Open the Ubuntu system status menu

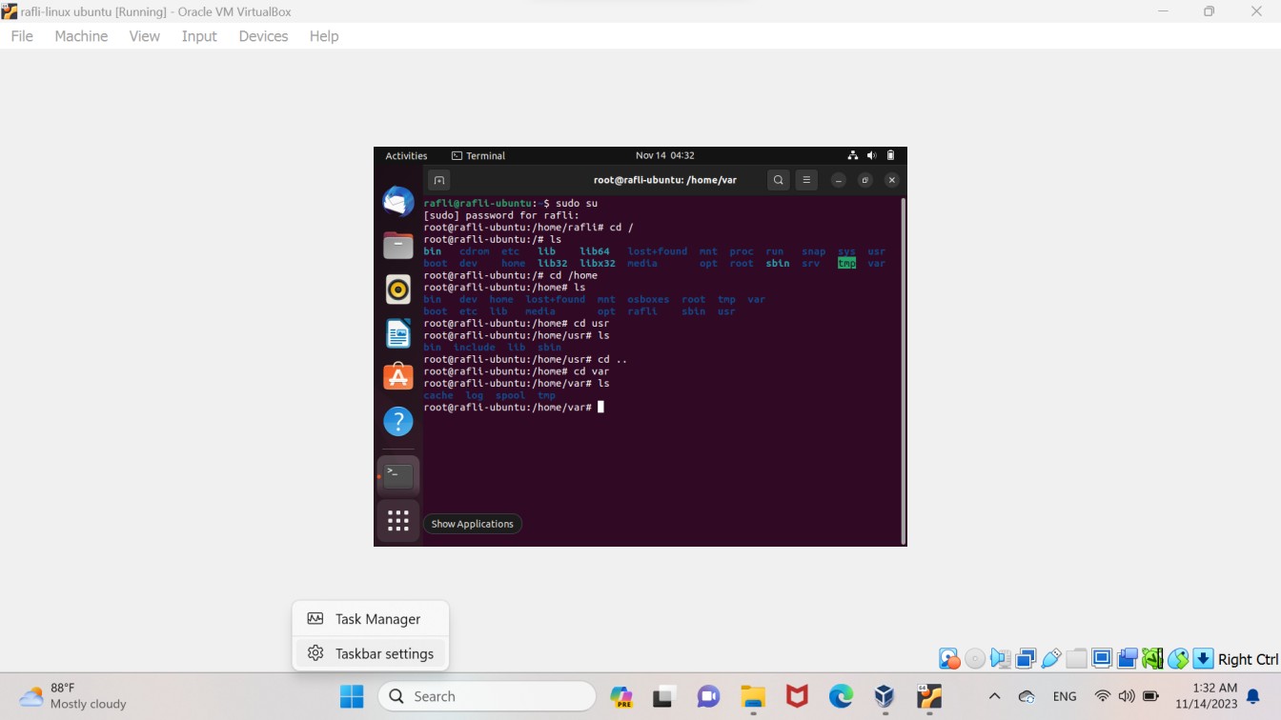871,155
